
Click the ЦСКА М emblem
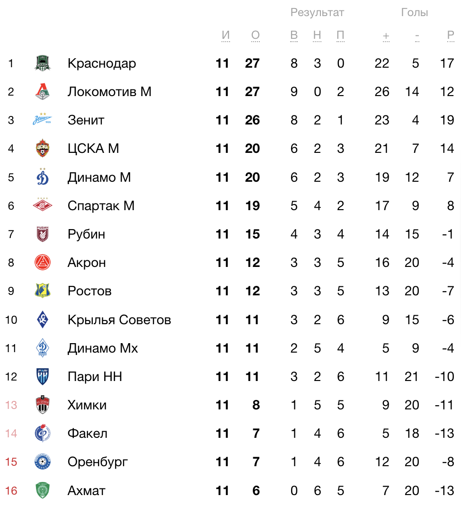(43, 148)
